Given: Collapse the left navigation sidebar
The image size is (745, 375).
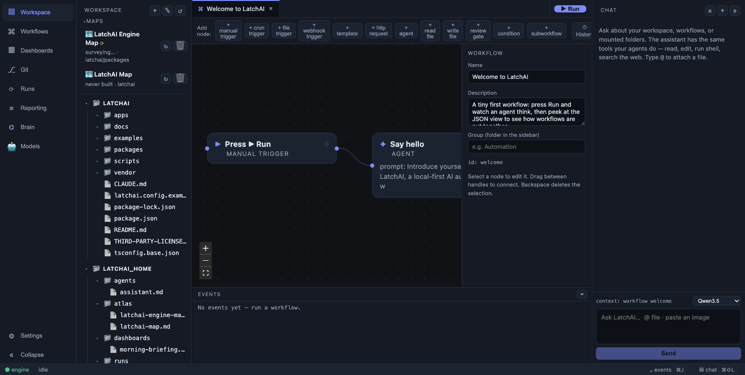Looking at the screenshot, I should click(x=38, y=355).
